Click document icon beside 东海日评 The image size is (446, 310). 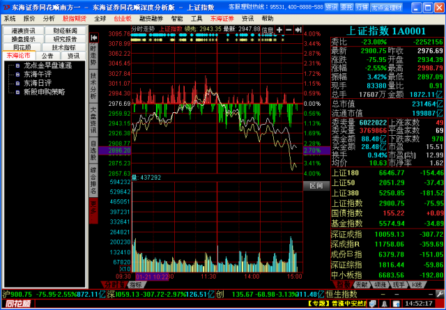click(x=17, y=84)
